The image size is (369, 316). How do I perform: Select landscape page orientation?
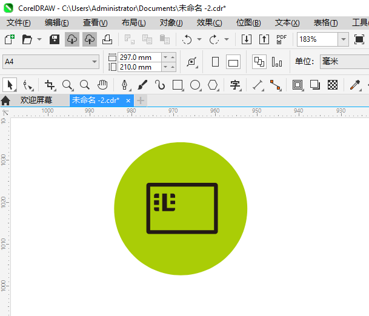[x=233, y=62]
